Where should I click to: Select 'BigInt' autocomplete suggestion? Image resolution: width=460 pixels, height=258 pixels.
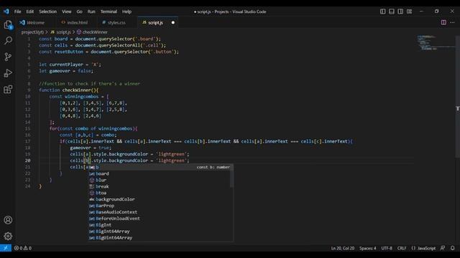pyautogui.click(x=160, y=225)
